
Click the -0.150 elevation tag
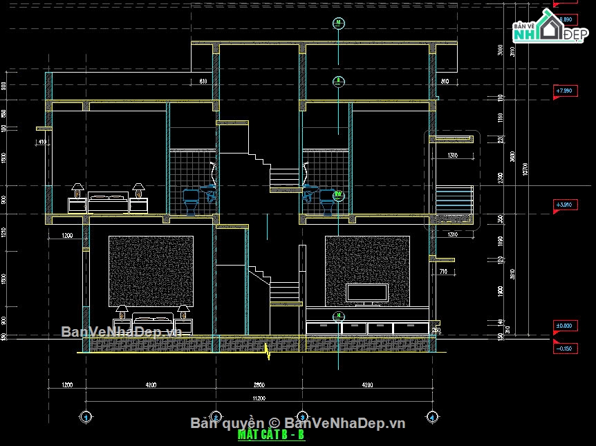point(567,349)
